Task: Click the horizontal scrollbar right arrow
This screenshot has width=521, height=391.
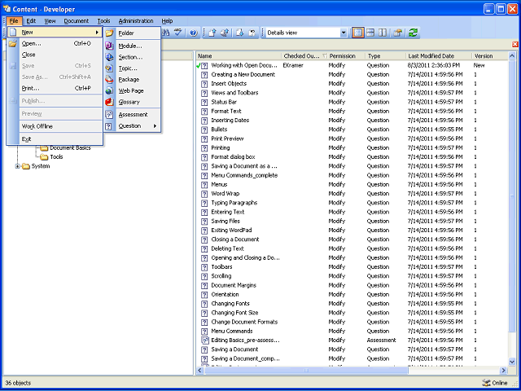Action: [x=504, y=370]
